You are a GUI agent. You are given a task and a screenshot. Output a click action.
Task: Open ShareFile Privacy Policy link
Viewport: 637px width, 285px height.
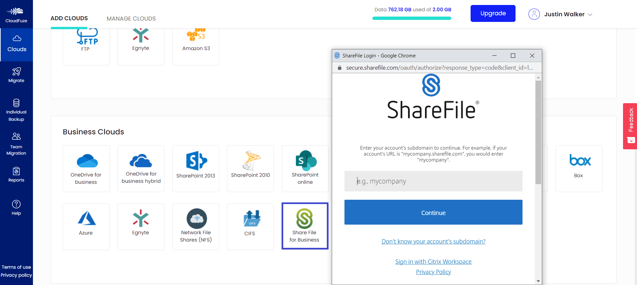(x=433, y=272)
